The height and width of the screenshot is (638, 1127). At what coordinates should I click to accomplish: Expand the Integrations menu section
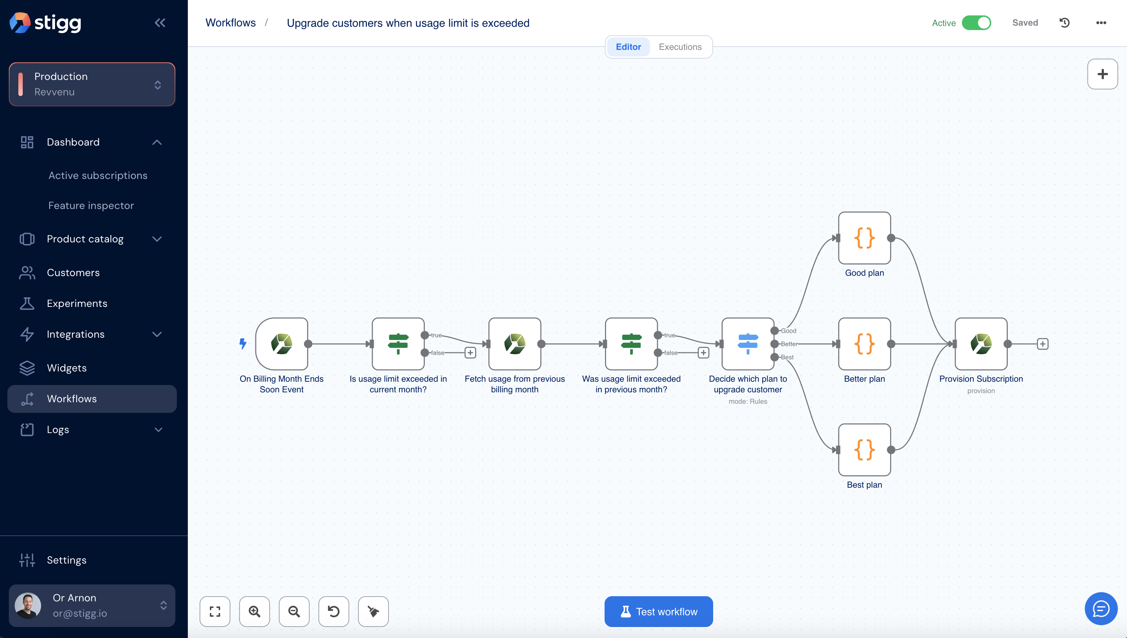tap(157, 334)
